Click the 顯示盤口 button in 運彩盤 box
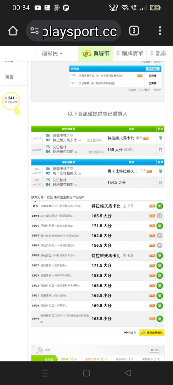 pyautogui.click(x=152, y=69)
